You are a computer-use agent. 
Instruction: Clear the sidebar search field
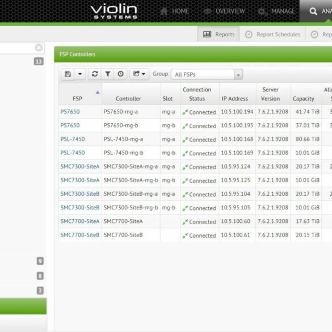click(x=39, y=48)
